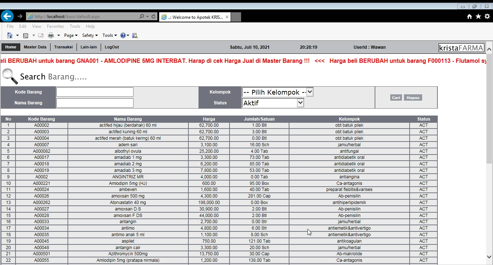493x265 pixels.
Task: Click item name albothyl ovula
Action: tap(128, 151)
